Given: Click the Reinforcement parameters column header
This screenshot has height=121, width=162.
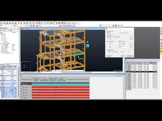Looking at the screenshot, I should (153, 63).
